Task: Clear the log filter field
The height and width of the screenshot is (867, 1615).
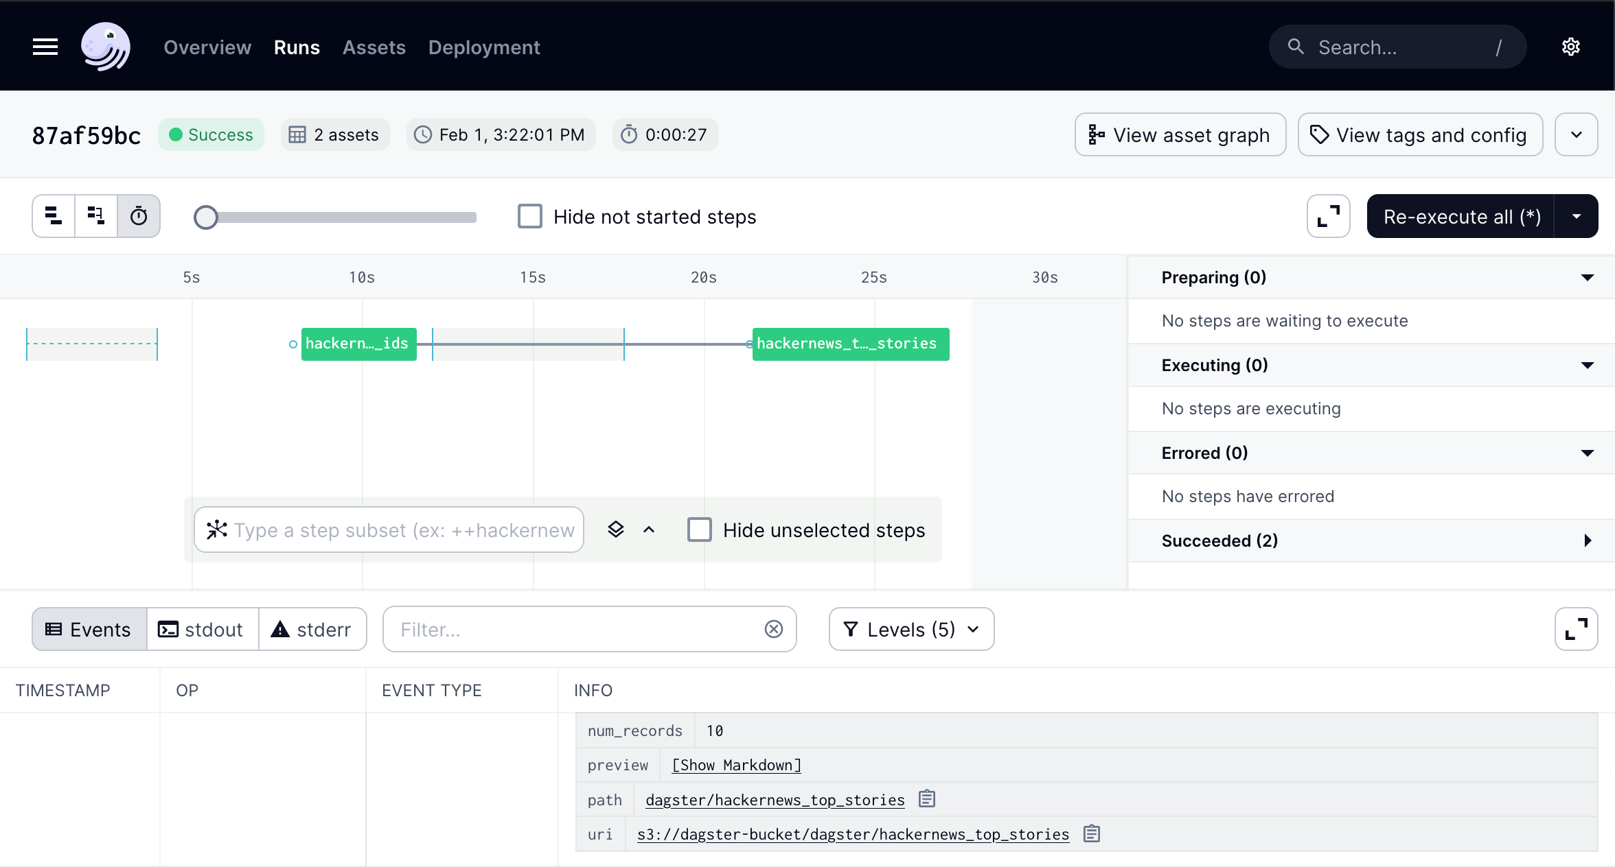Action: click(774, 629)
